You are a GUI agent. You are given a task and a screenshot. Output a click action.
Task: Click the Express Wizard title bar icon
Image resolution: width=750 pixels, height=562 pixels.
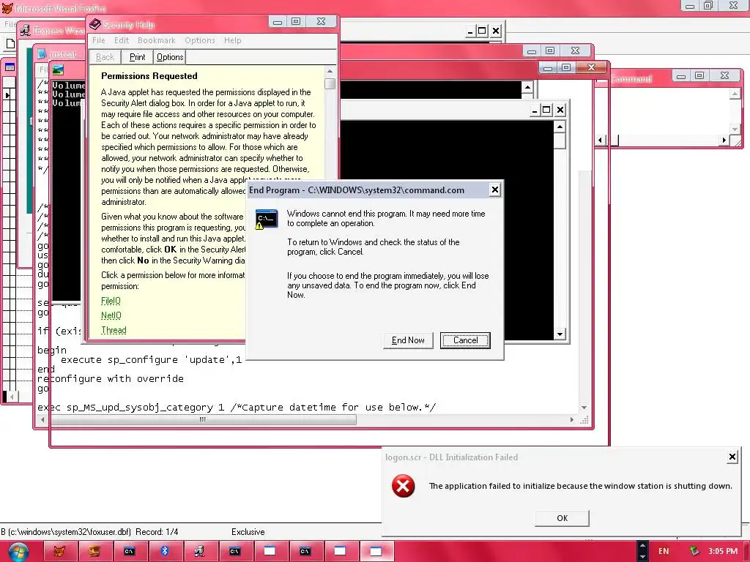pyautogui.click(x=25, y=31)
